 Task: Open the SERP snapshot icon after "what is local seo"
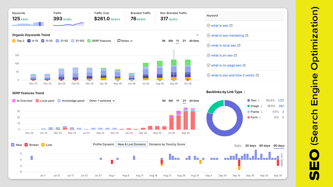point(239,45)
